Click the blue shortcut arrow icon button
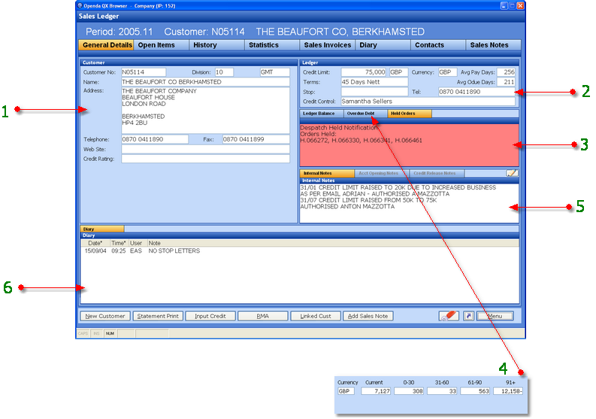596x419 pixels. tap(469, 316)
